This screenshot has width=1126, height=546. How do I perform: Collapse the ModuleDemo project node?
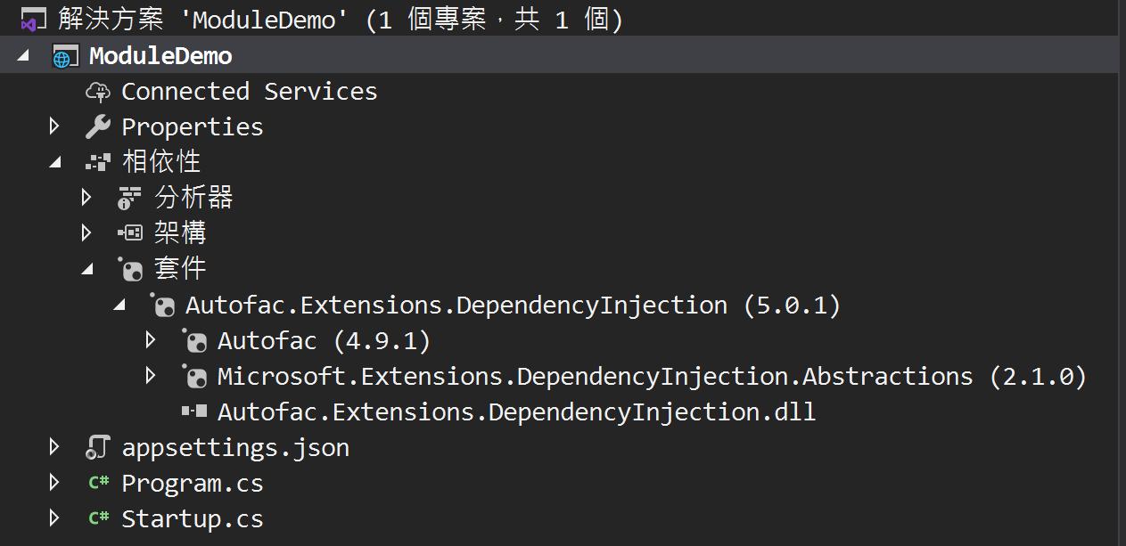tap(23, 56)
